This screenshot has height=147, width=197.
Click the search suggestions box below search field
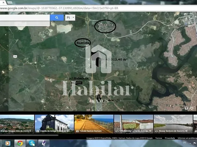25,24
